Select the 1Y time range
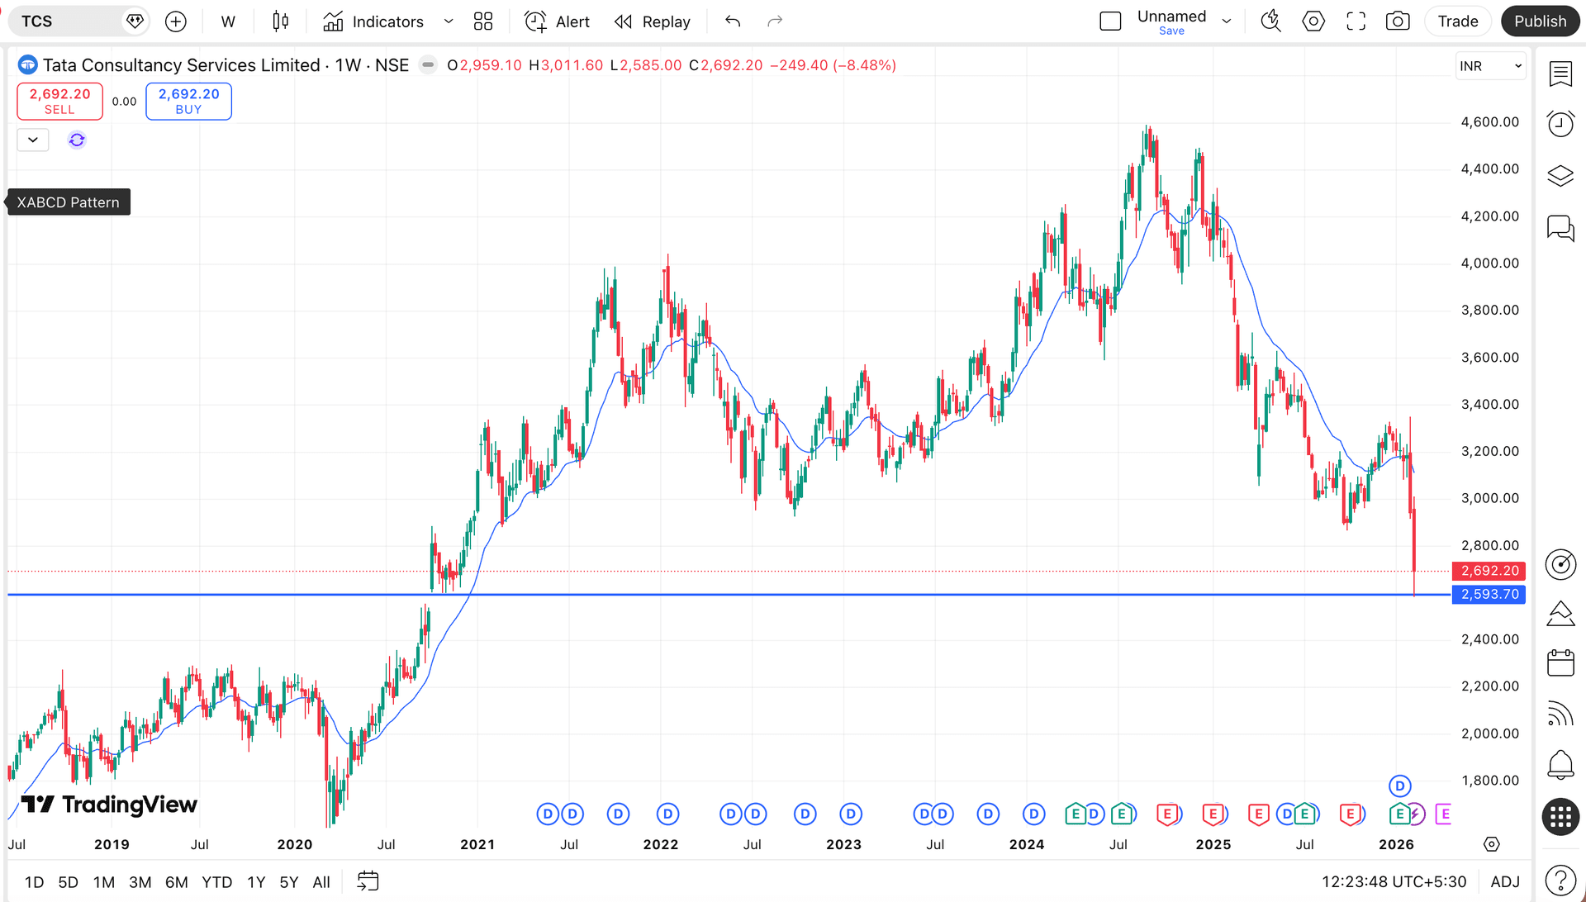This screenshot has height=902, width=1586. click(256, 882)
